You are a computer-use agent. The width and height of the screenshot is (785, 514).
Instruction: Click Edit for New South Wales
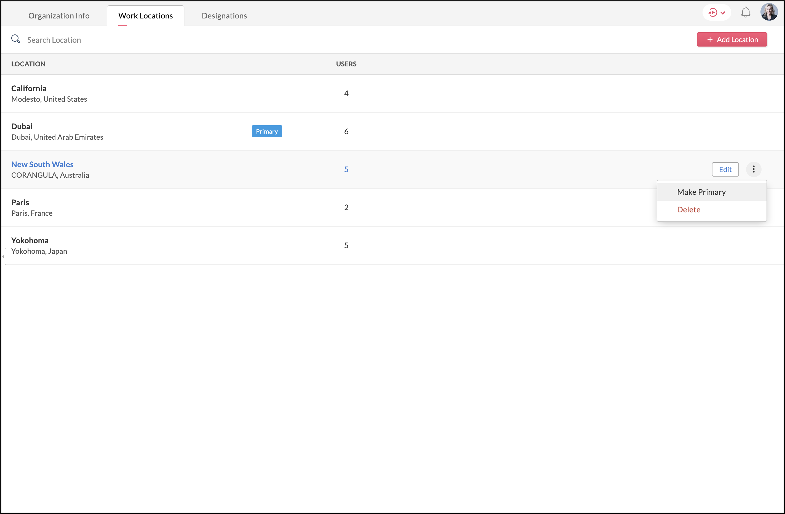(725, 169)
